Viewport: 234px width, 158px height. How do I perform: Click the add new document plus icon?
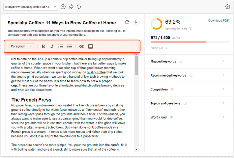pyautogui.click(x=63, y=7)
